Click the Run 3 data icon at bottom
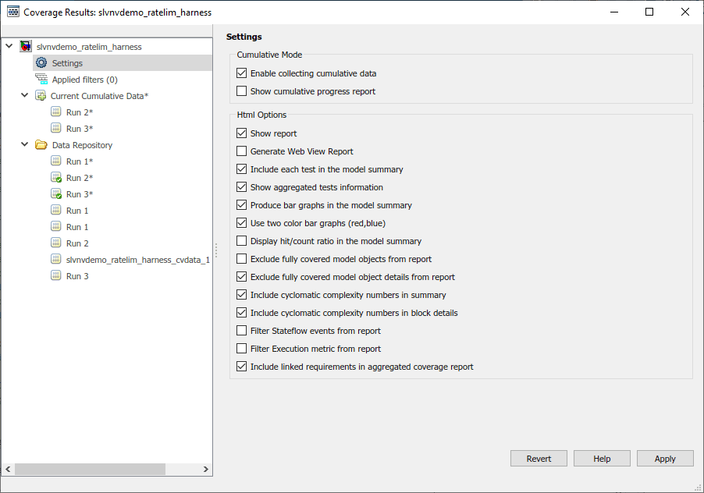The height and width of the screenshot is (493, 704). click(x=56, y=276)
